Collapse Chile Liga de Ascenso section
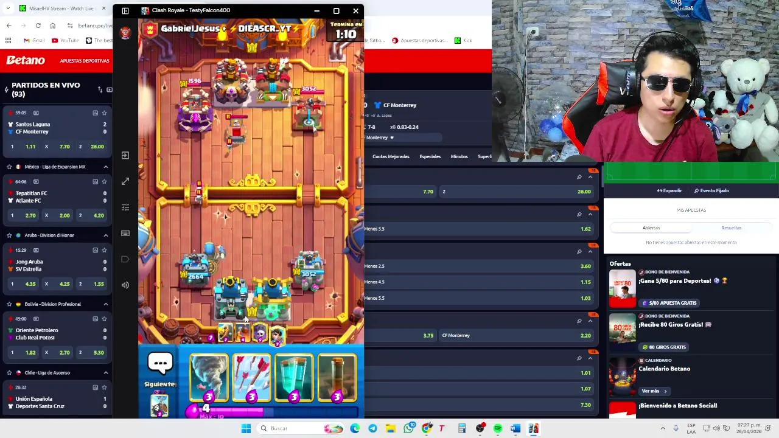 point(106,373)
